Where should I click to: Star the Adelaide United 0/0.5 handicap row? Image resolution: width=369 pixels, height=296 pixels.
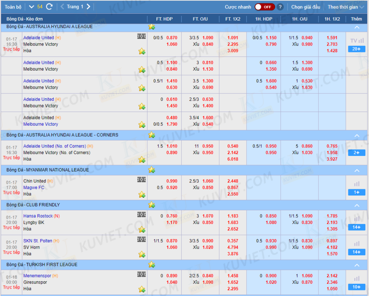[142, 51]
